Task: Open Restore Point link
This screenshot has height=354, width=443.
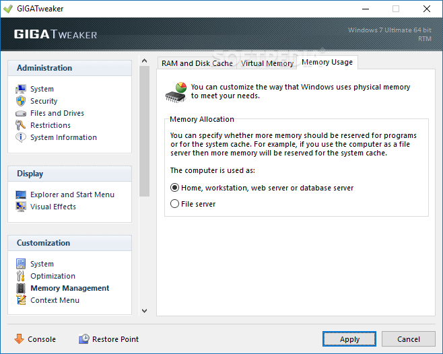Action: pyautogui.click(x=115, y=339)
